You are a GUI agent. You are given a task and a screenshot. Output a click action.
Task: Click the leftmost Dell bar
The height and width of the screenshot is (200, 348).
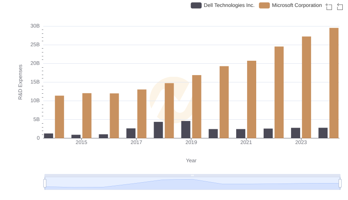(48, 136)
